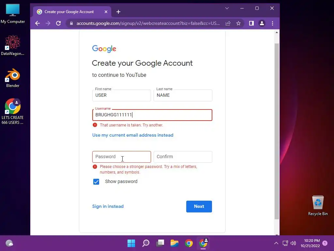Image resolution: width=334 pixels, height=251 pixels.
Task: Open Google Chrome taskbar icon
Action: pyautogui.click(x=189, y=243)
